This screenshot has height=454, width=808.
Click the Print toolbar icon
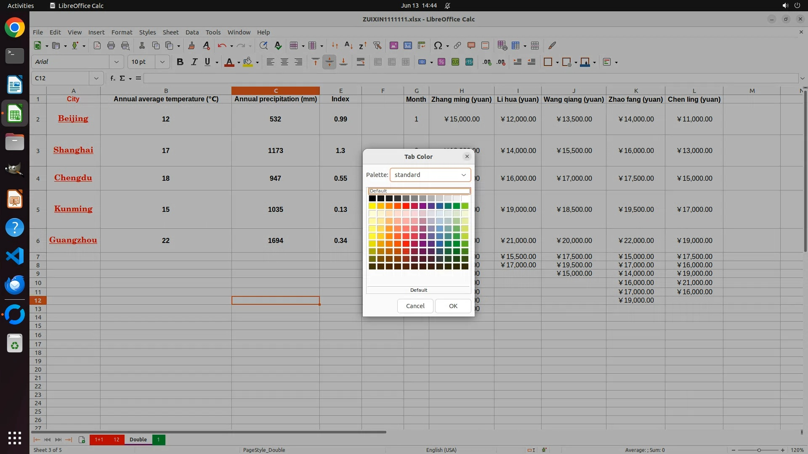coord(111,45)
